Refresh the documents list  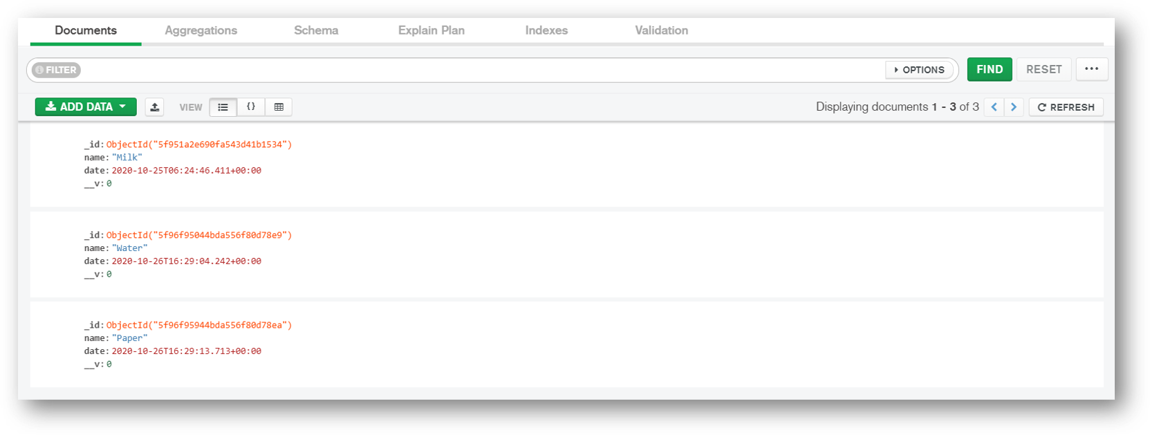(x=1066, y=107)
